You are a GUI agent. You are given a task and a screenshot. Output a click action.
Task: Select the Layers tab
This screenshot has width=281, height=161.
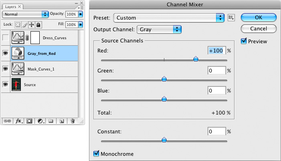11,6
